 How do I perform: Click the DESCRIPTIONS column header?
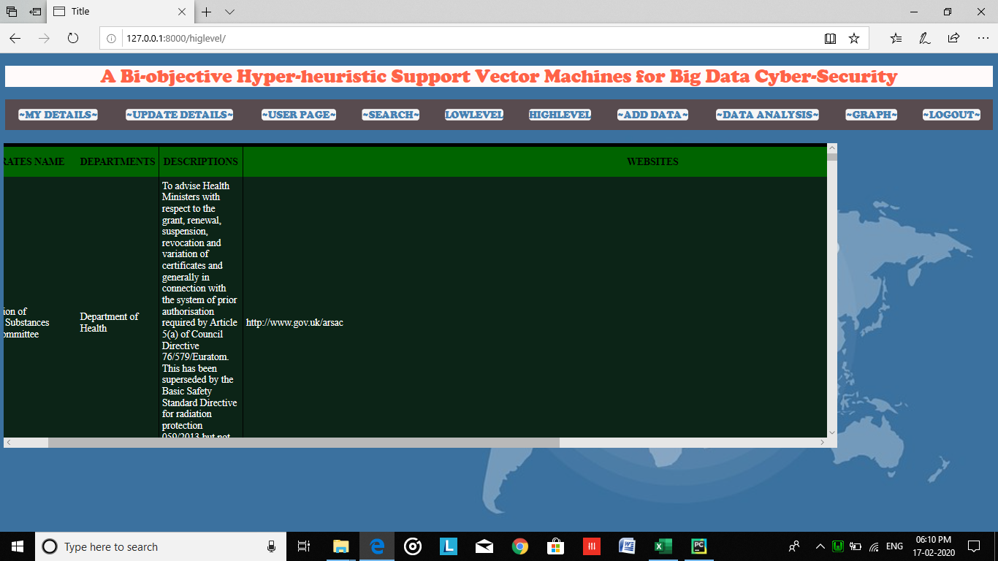click(201, 161)
